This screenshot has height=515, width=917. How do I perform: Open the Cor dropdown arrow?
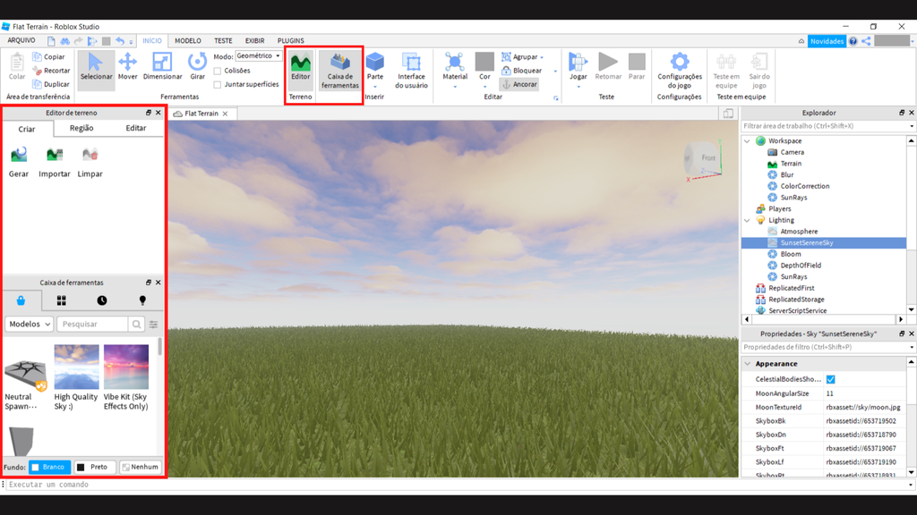[x=484, y=87]
